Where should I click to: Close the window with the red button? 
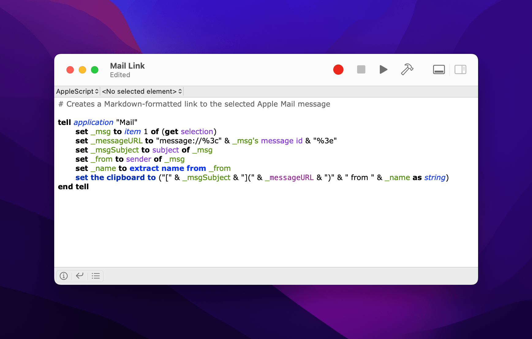click(70, 70)
